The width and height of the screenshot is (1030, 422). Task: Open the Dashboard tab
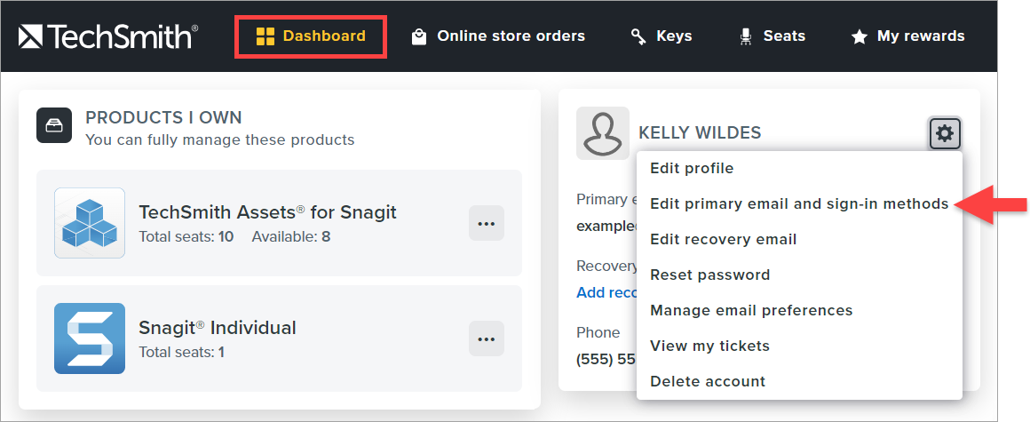pyautogui.click(x=311, y=36)
